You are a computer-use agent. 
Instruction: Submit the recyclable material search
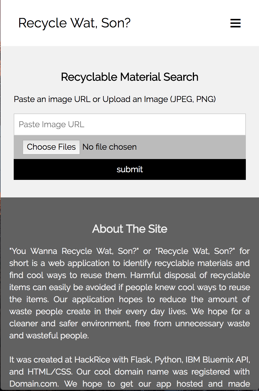click(x=130, y=169)
